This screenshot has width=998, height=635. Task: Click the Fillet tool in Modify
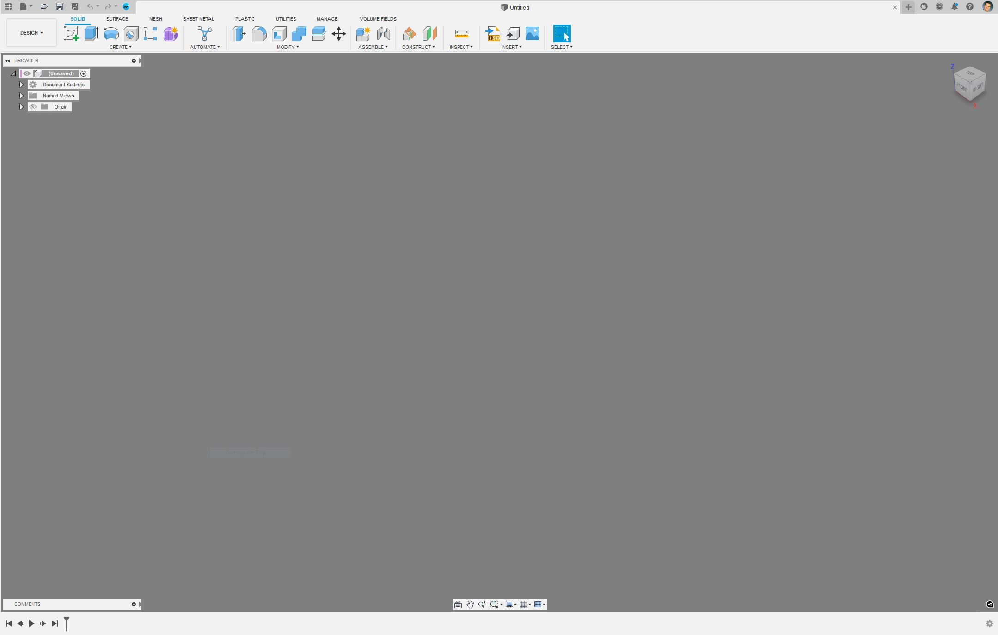coord(259,34)
